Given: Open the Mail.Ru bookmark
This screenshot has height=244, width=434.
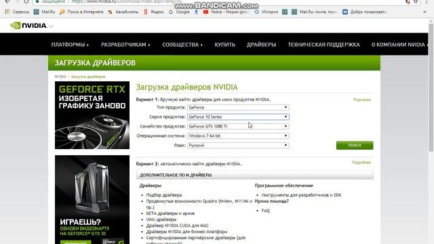Looking at the screenshot, I should (x=44, y=12).
